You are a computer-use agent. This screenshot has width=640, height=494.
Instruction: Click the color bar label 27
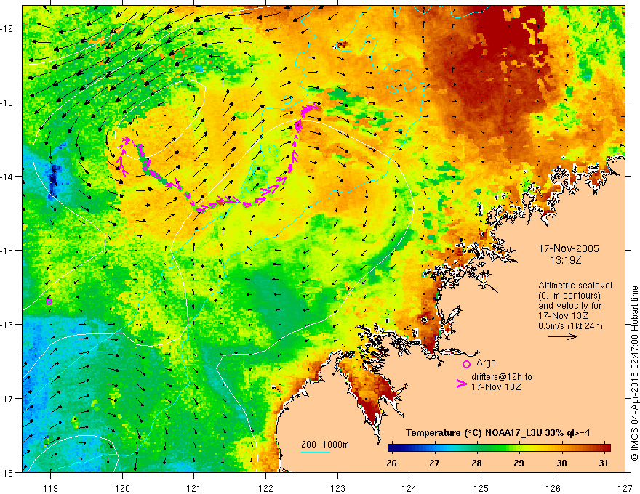pyautogui.click(x=434, y=463)
